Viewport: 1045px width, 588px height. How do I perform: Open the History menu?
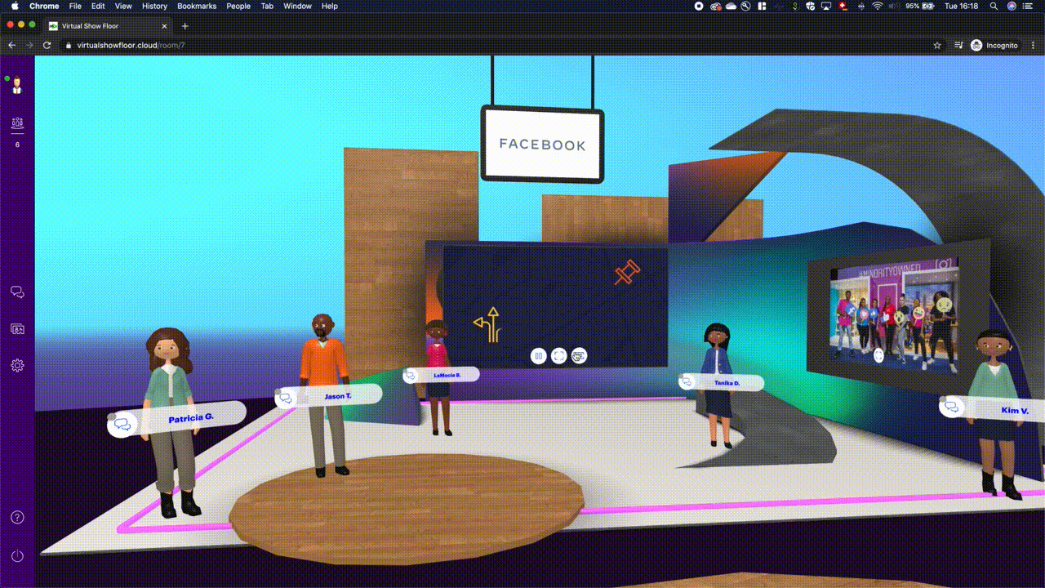[154, 6]
